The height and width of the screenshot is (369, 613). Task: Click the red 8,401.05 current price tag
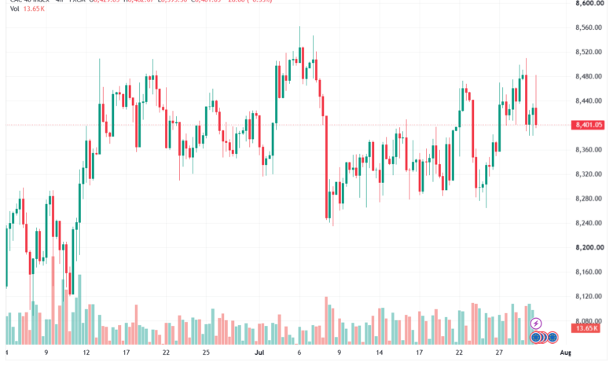(x=588, y=125)
